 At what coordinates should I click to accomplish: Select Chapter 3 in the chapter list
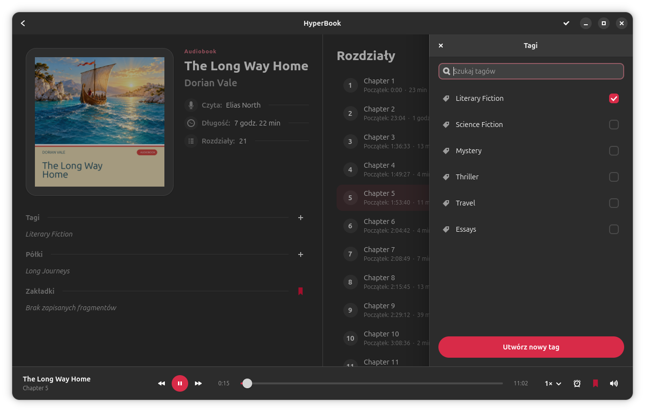pos(383,142)
